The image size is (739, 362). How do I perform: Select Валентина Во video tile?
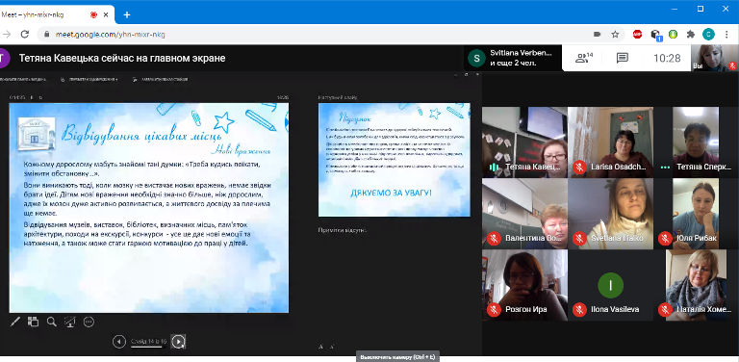(x=524, y=214)
